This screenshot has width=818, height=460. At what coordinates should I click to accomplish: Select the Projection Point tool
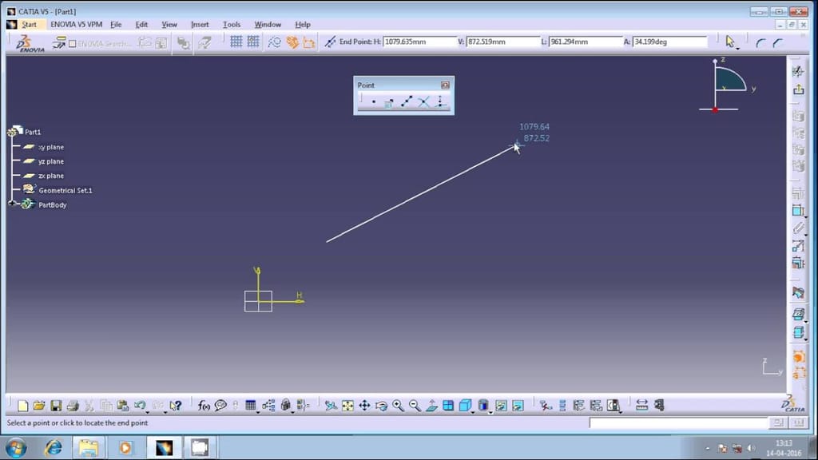[x=440, y=102]
